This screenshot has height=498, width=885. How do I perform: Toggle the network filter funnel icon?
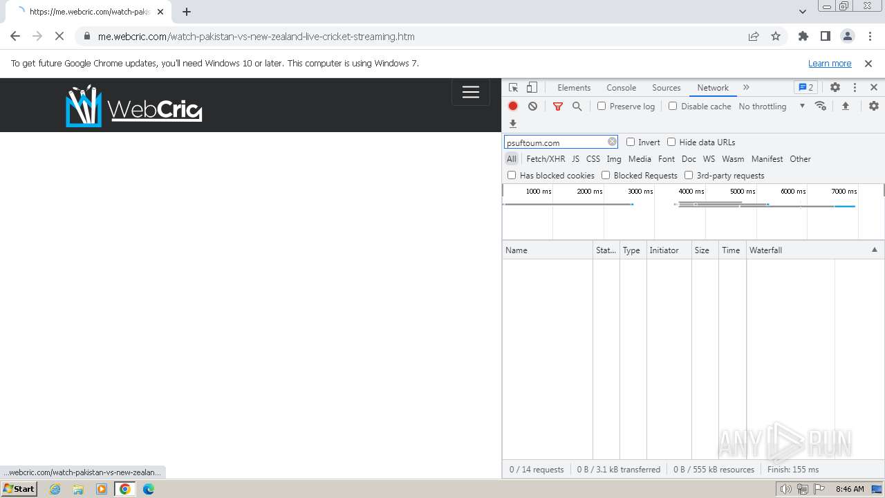click(x=558, y=106)
